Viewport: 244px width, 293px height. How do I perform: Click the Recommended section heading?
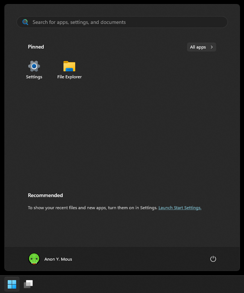coord(45,195)
